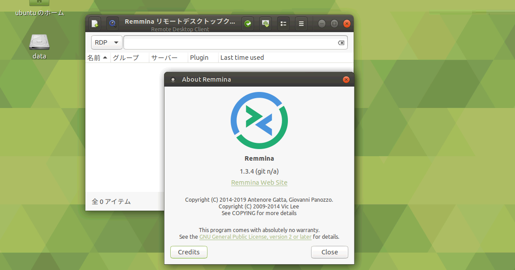Click the Remmina logo in the About dialog
The height and width of the screenshot is (270, 515).
(x=259, y=120)
